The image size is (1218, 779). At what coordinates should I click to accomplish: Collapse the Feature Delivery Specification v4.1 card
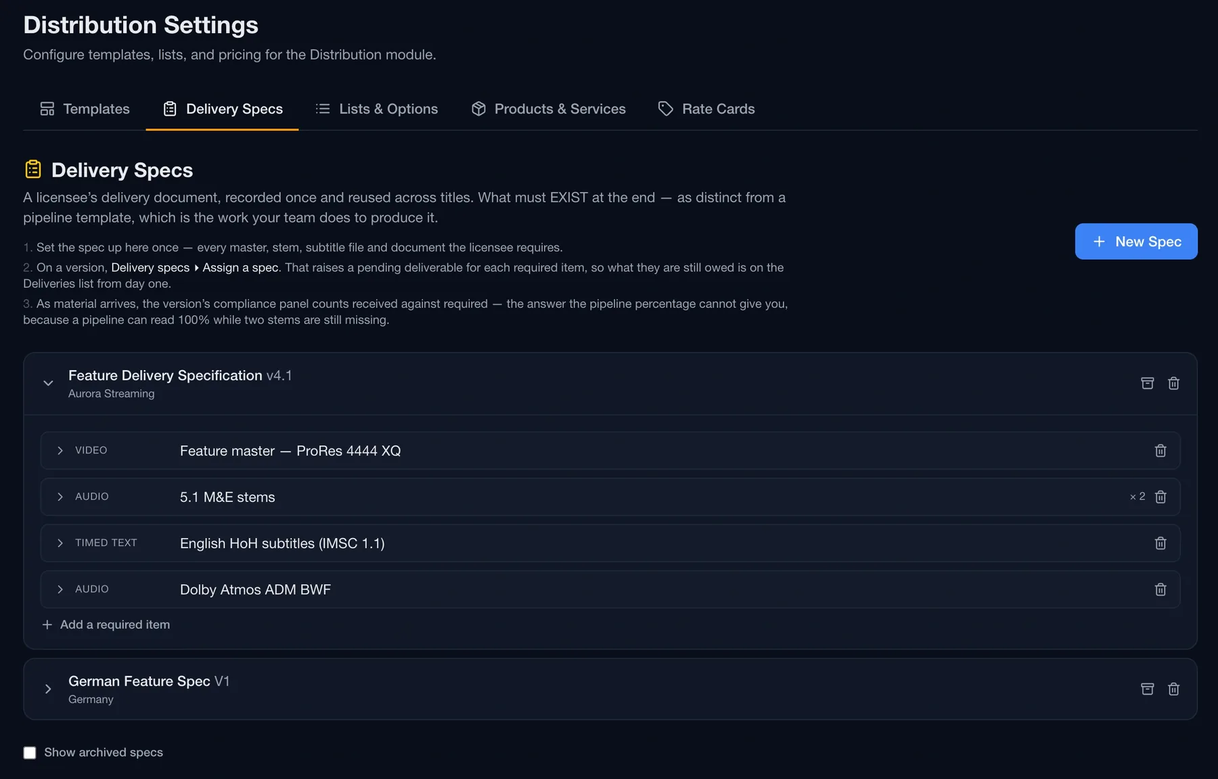48,383
